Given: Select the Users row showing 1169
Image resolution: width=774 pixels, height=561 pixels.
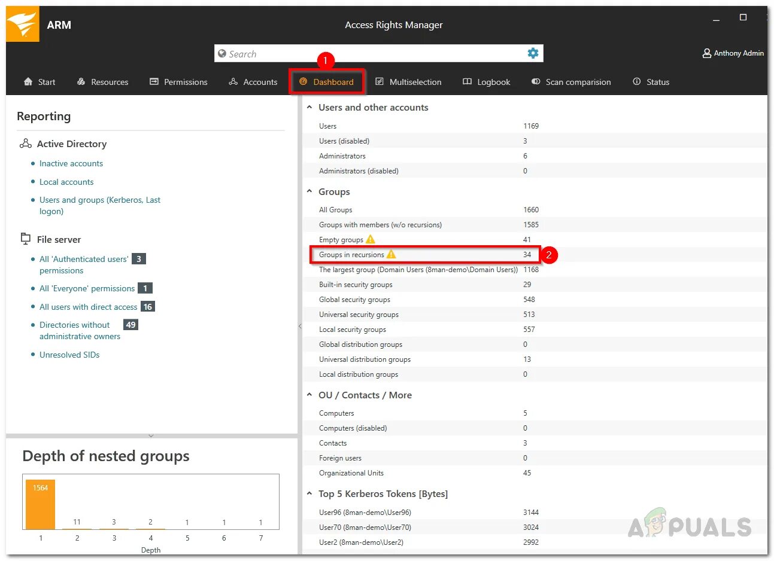Looking at the screenshot, I should pos(535,126).
